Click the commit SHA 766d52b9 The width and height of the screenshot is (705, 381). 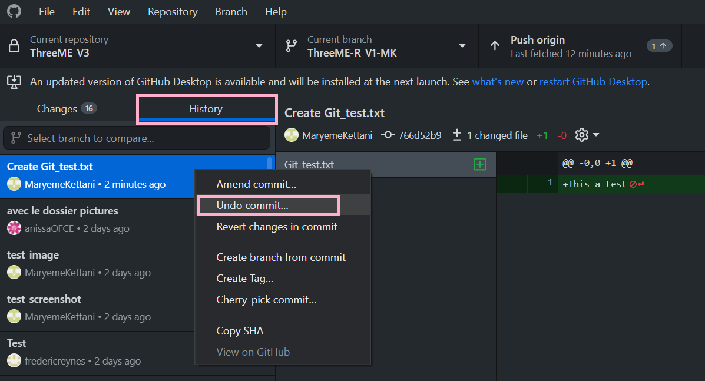[419, 135]
